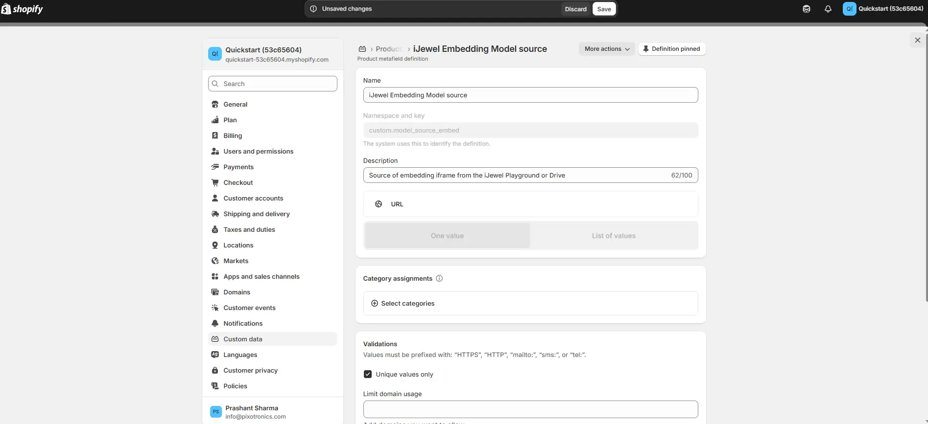Viewport: 928px width, 424px height.
Task: Open the Sidekick assistant icon
Action: (x=807, y=9)
